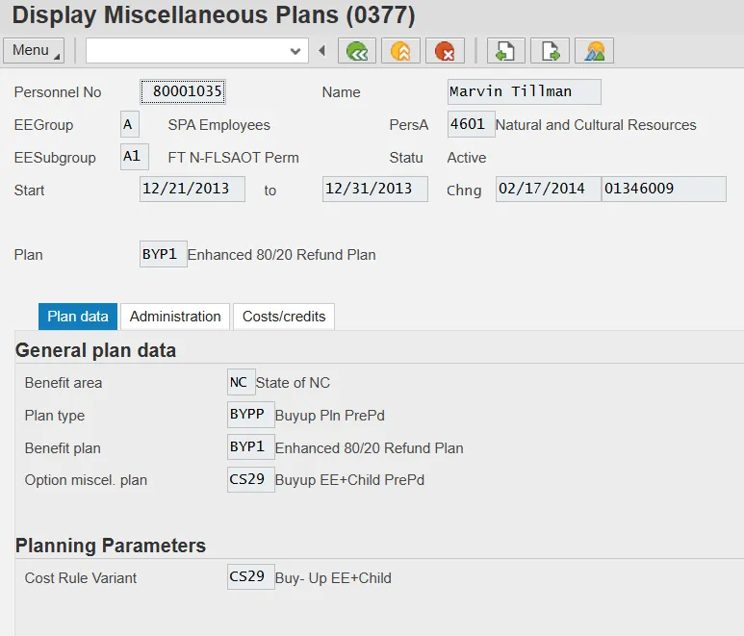The image size is (744, 636).
Task: Go to next record icon
Action: coord(550,51)
